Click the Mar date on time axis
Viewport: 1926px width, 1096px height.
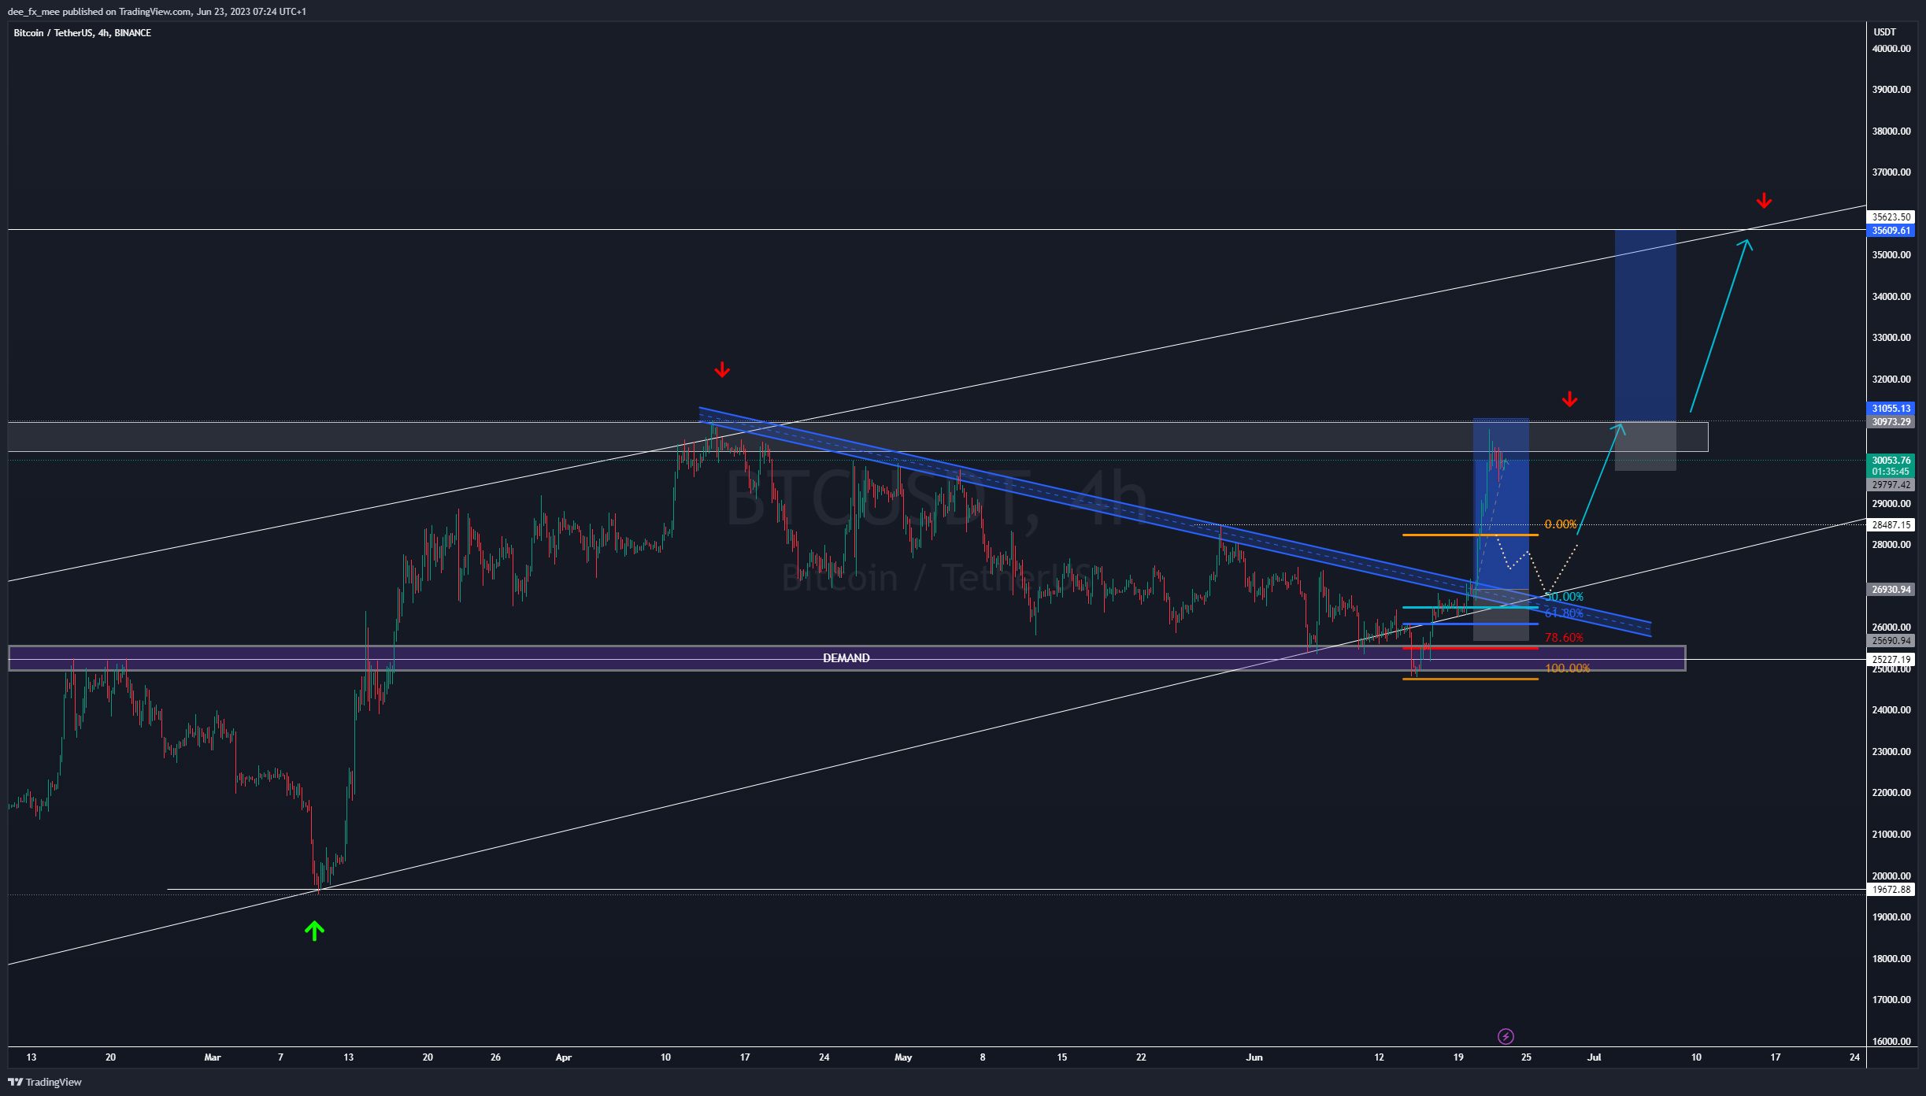click(x=213, y=1057)
